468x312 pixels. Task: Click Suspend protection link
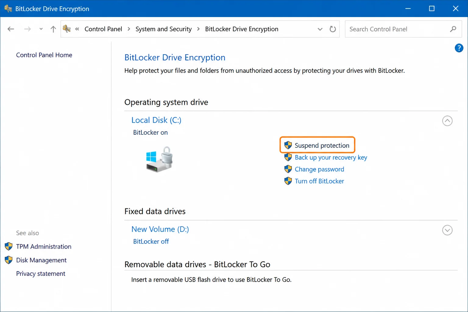(322, 145)
